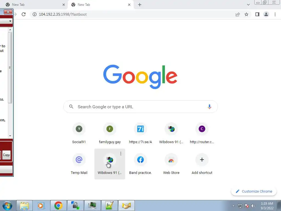
Task: Open the http://router.c... shortcut
Action: pyautogui.click(x=202, y=133)
